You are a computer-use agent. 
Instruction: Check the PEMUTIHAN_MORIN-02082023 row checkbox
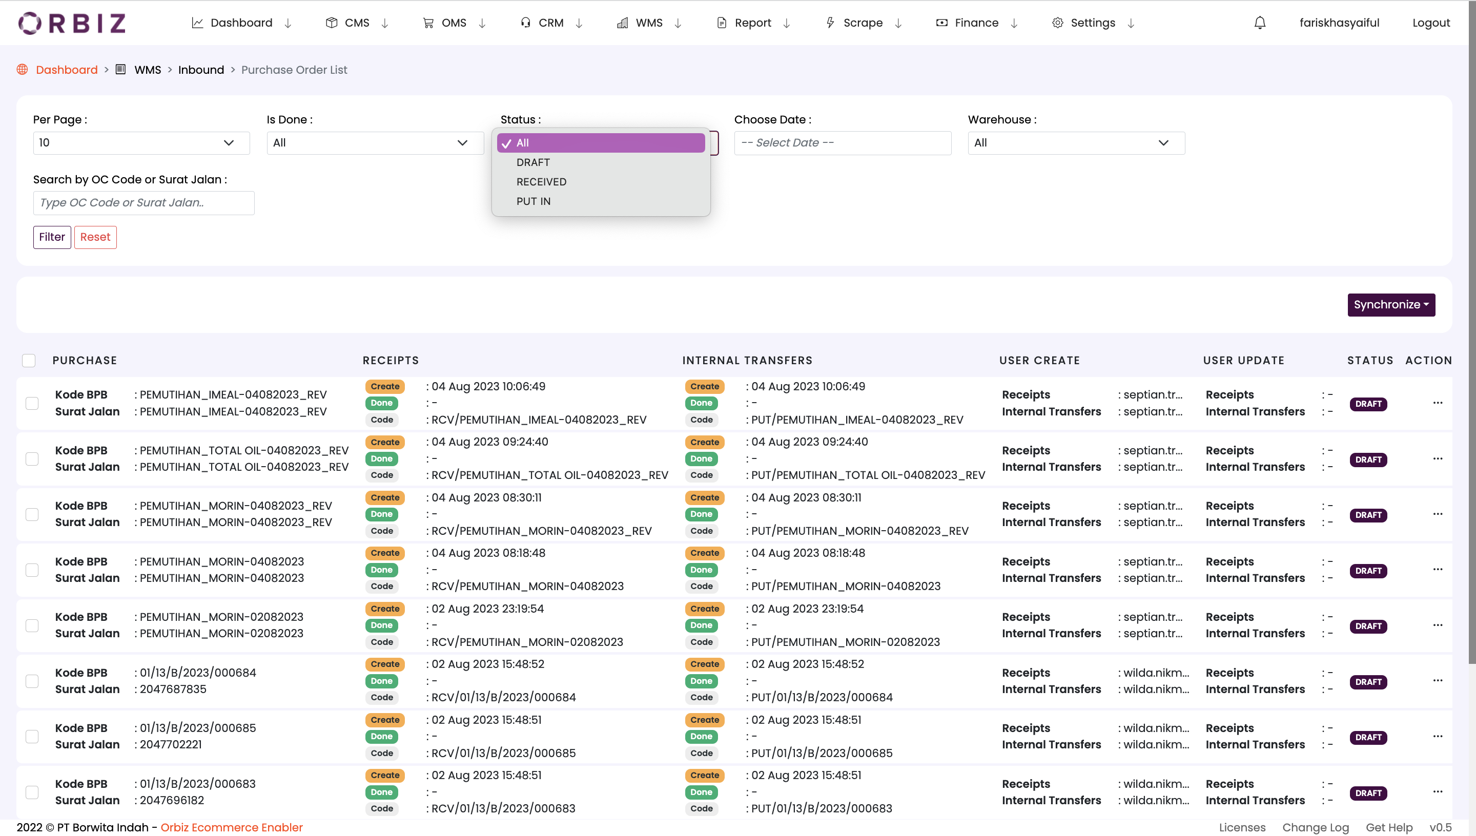pos(32,625)
